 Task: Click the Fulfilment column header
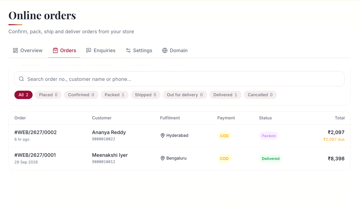[x=170, y=118]
